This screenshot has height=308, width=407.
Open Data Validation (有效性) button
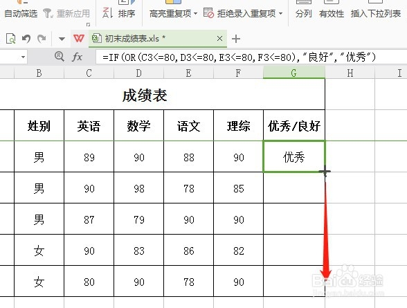[332, 13]
